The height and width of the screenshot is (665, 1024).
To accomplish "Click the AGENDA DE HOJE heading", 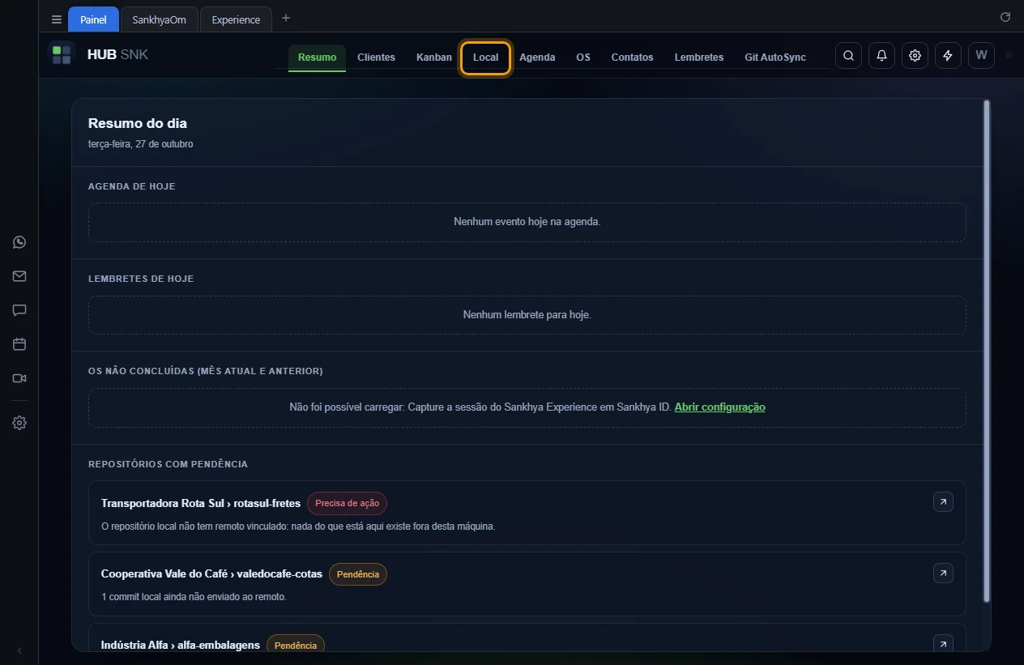I will pos(132,186).
